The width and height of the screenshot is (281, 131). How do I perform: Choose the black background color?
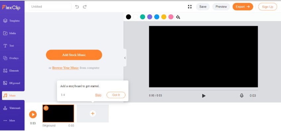point(128,17)
